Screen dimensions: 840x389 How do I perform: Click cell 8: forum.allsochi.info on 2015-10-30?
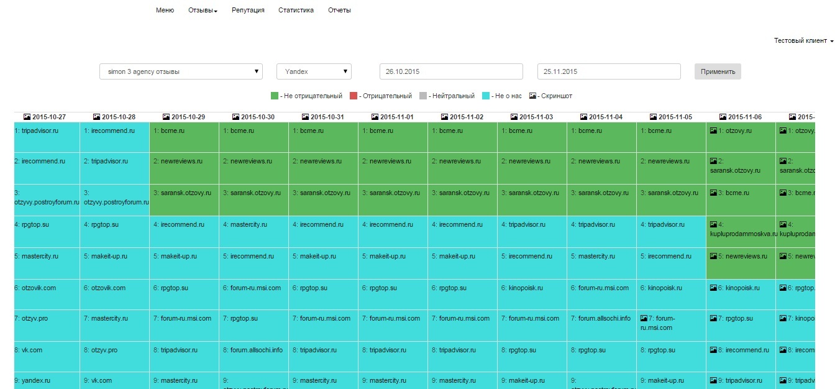[254, 357]
